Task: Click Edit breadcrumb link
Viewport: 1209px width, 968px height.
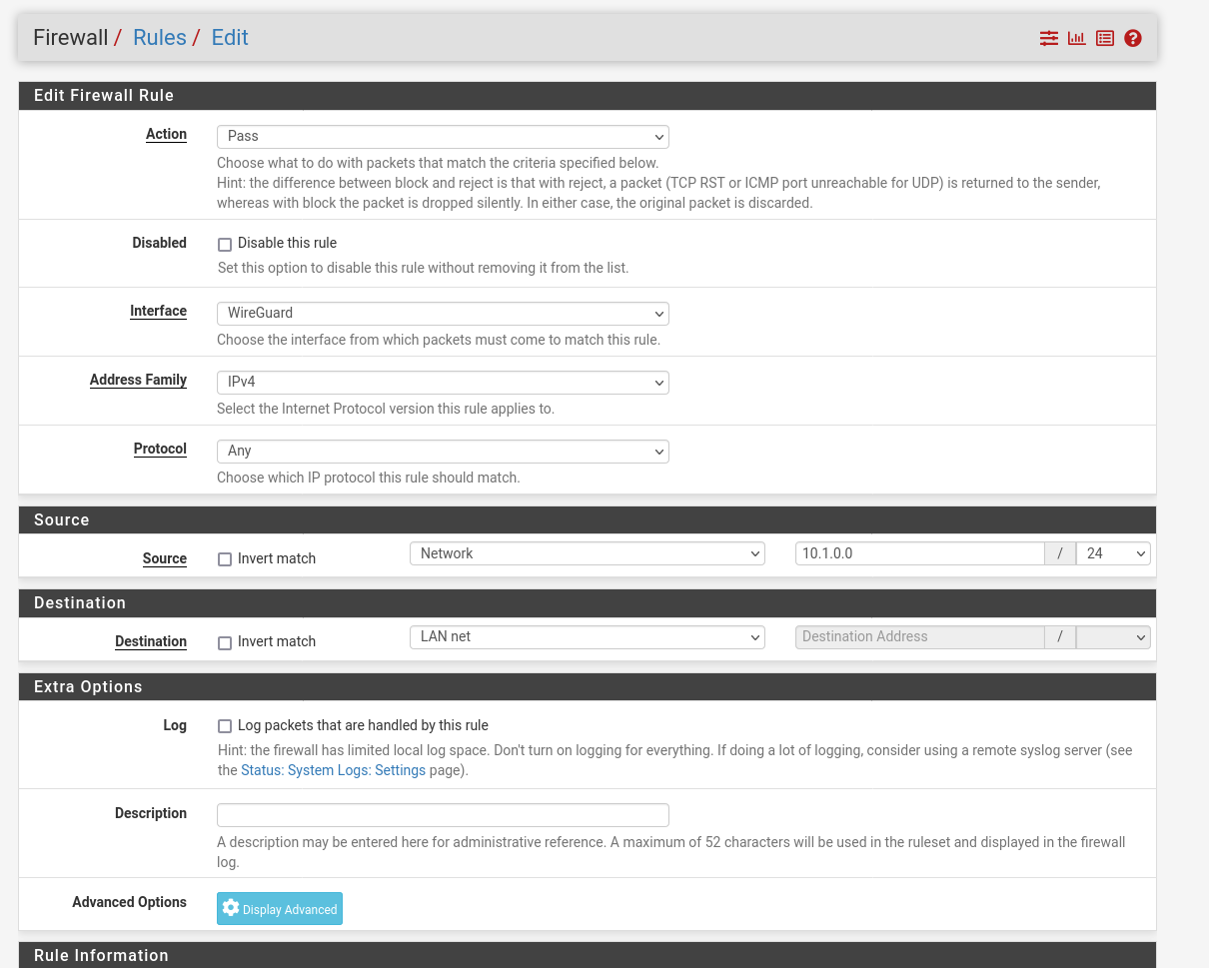Action: [230, 38]
